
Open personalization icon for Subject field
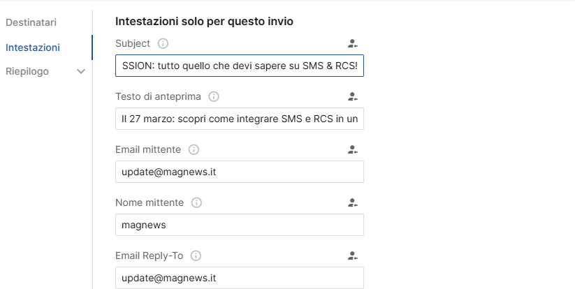(352, 43)
